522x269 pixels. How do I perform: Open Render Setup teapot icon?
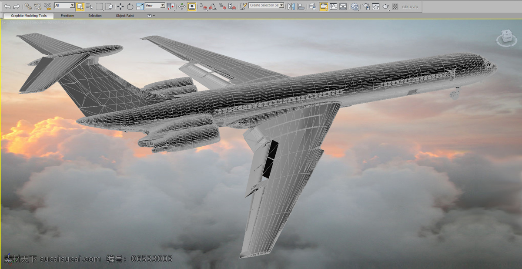pos(366,7)
